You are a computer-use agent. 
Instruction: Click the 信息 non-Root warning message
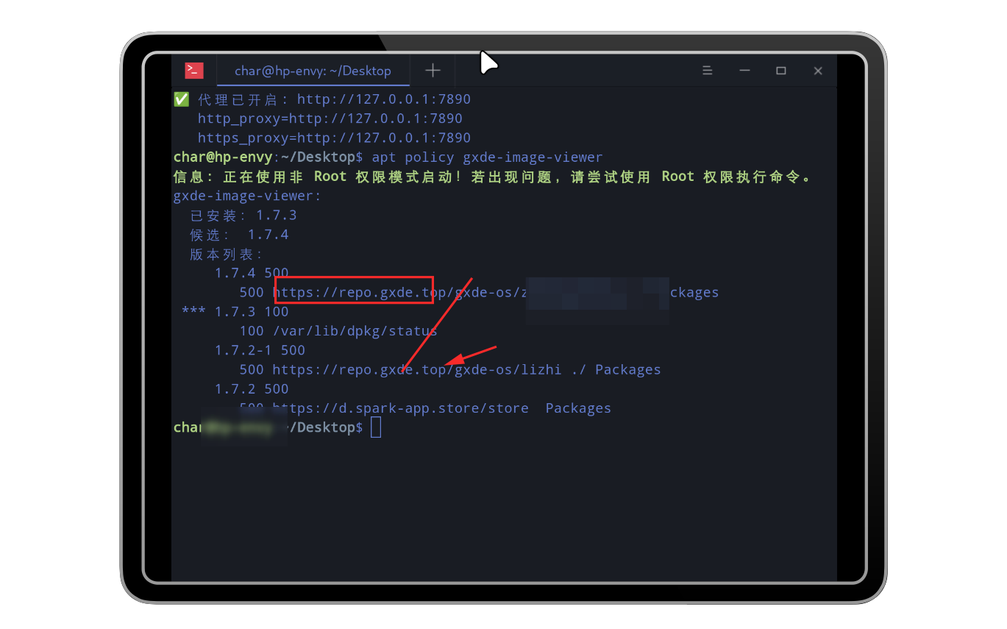494,177
